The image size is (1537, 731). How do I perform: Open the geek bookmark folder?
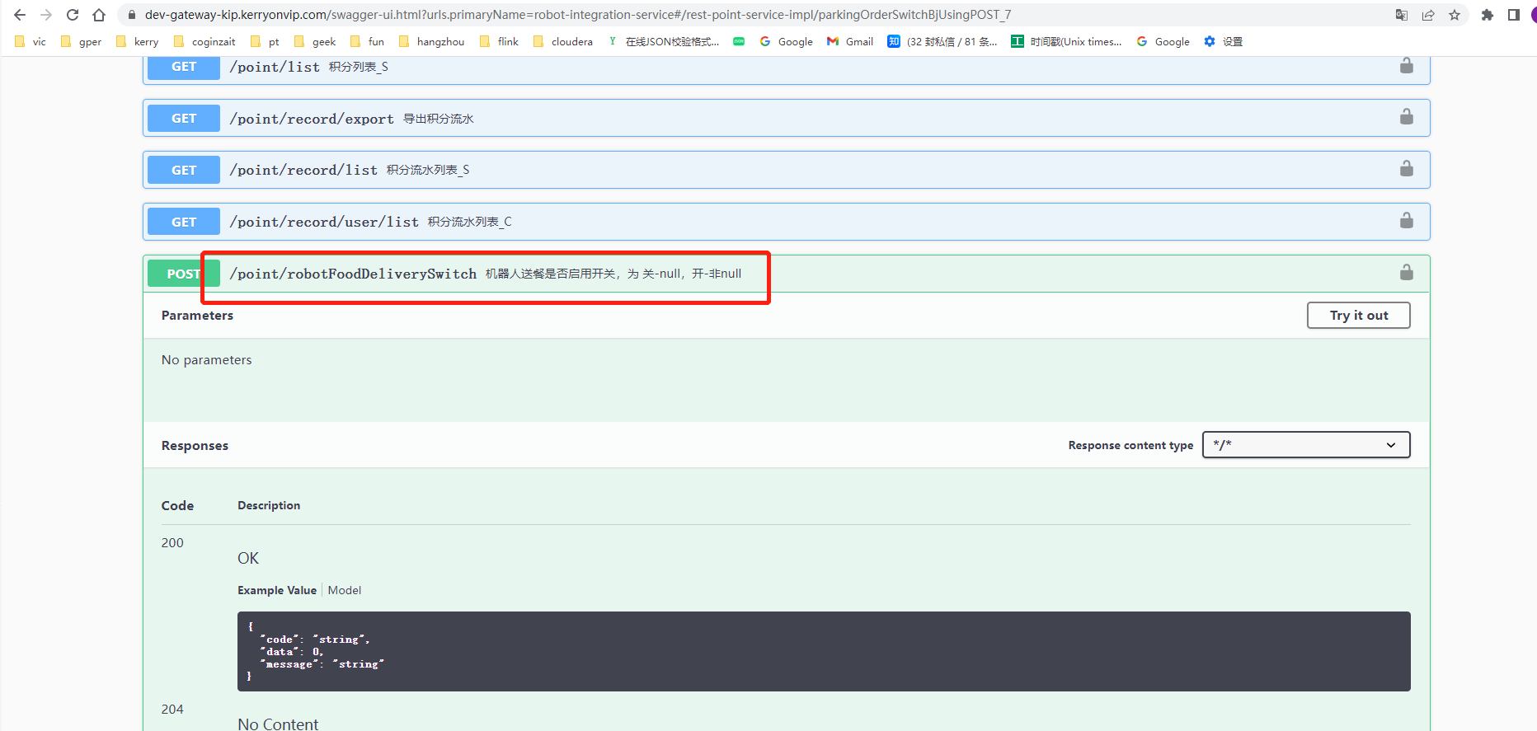tap(315, 41)
